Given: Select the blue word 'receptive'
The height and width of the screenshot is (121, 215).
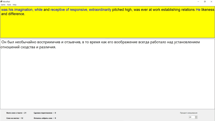Looking at the screenshot, I should click(59, 10).
